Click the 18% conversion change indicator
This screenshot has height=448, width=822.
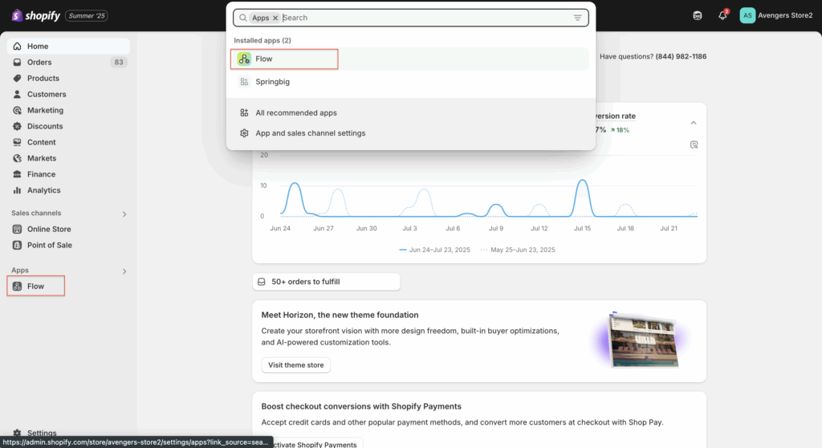click(x=620, y=130)
